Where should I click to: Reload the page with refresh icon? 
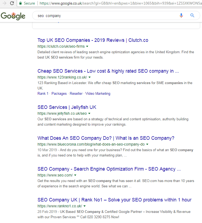pyautogui.click(x=12, y=3)
